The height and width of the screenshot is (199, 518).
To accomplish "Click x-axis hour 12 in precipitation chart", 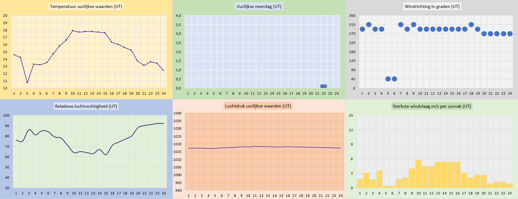I will 259,93.
